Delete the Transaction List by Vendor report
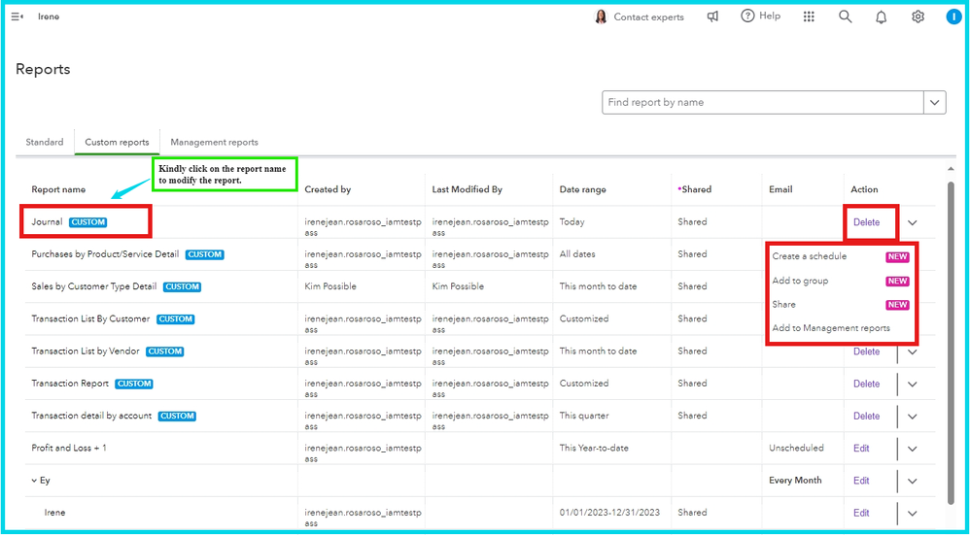Viewport: 970px width, 535px height. (x=866, y=351)
